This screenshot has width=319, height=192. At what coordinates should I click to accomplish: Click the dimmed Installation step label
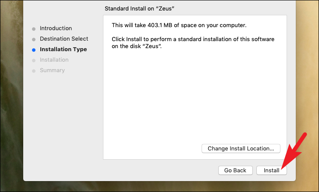tap(54, 60)
